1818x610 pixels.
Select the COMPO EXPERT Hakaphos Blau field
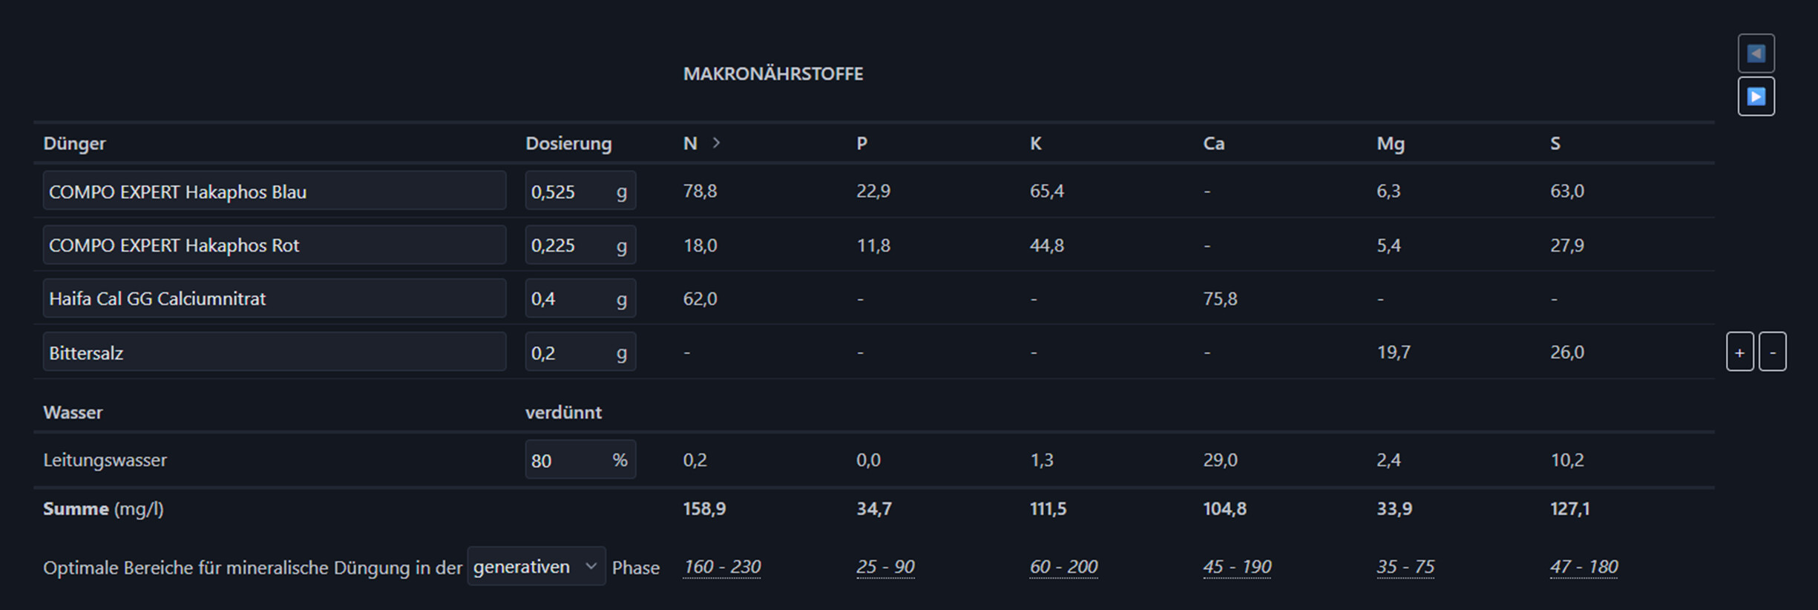tap(274, 191)
